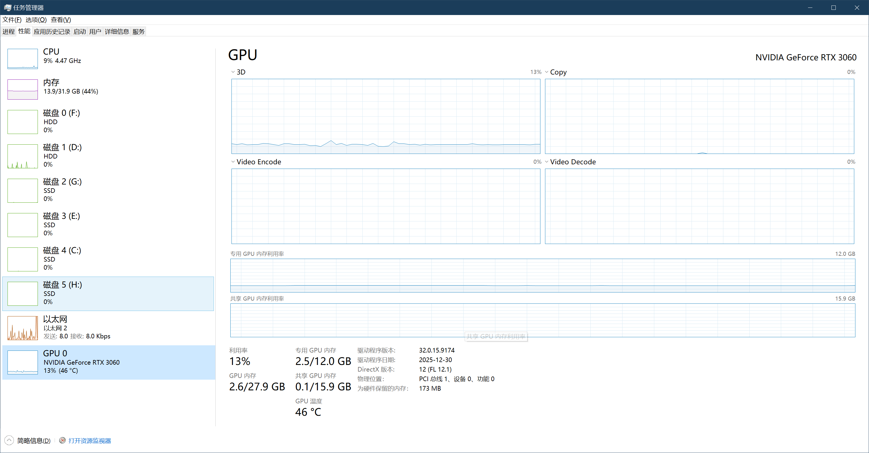Switch to the 进程 tab
Image resolution: width=869 pixels, height=453 pixels.
pos(8,31)
